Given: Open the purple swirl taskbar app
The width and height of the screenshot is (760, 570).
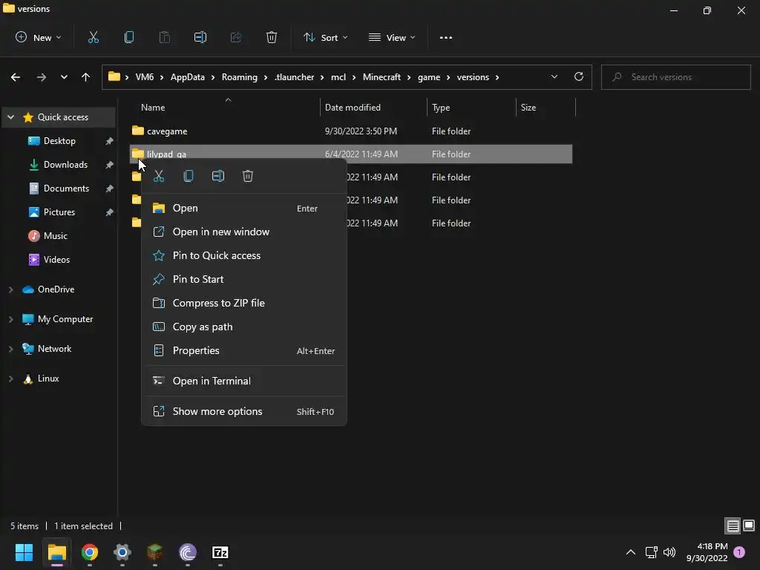Looking at the screenshot, I should (188, 552).
